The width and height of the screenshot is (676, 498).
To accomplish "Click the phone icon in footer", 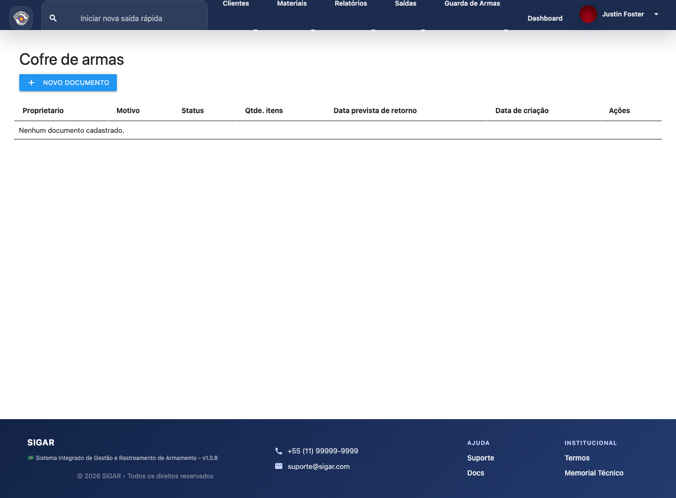I will (x=279, y=451).
